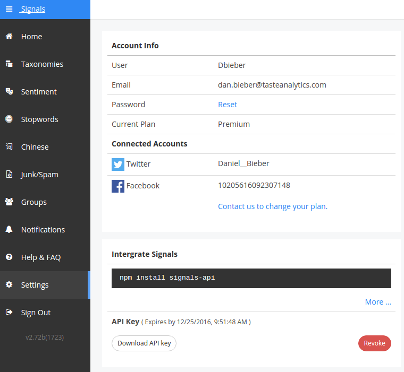404x372 pixels.
Task: Click the Download API key button
Action: tap(144, 343)
